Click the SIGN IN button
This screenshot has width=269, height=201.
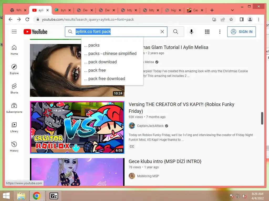(241, 32)
